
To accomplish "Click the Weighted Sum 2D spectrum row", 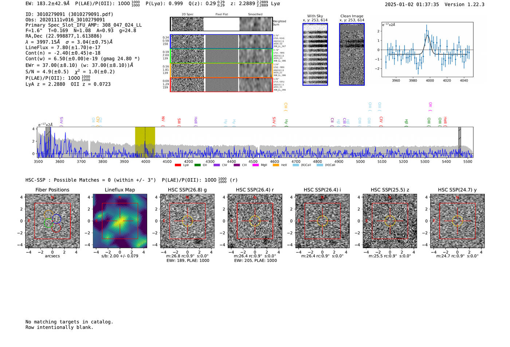I will 221,24.
